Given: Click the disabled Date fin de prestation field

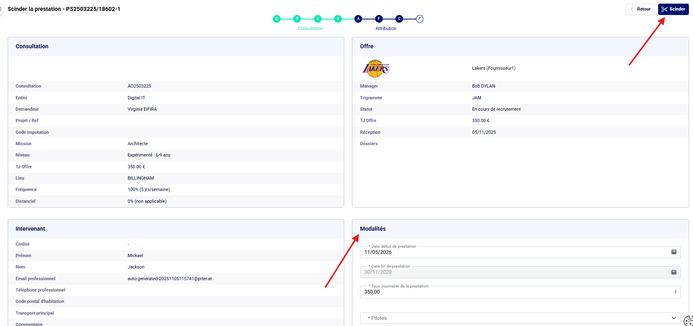Looking at the screenshot, I should (520, 272).
